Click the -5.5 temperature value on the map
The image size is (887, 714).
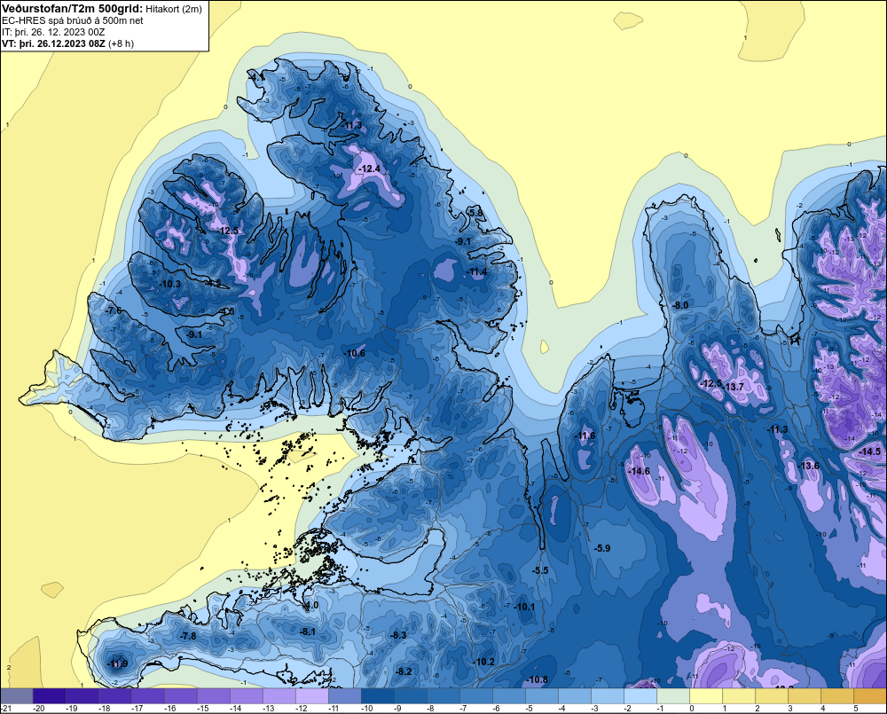(540, 570)
